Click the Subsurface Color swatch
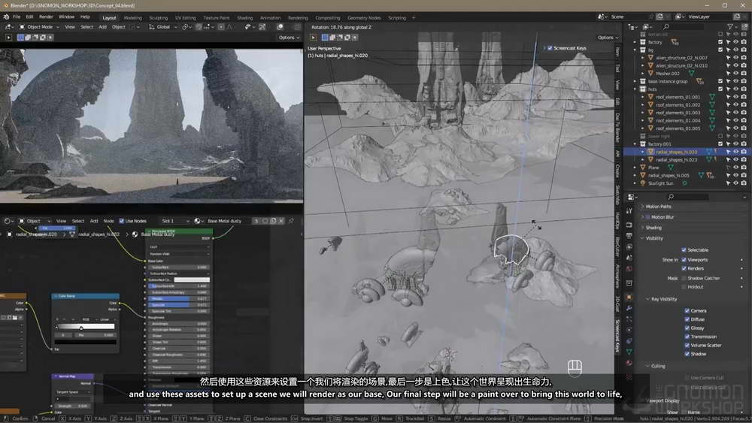 tap(192, 279)
